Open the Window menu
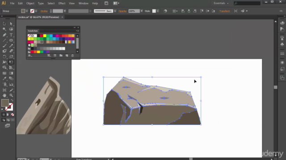This screenshot has width=286, height=160. [84, 3]
